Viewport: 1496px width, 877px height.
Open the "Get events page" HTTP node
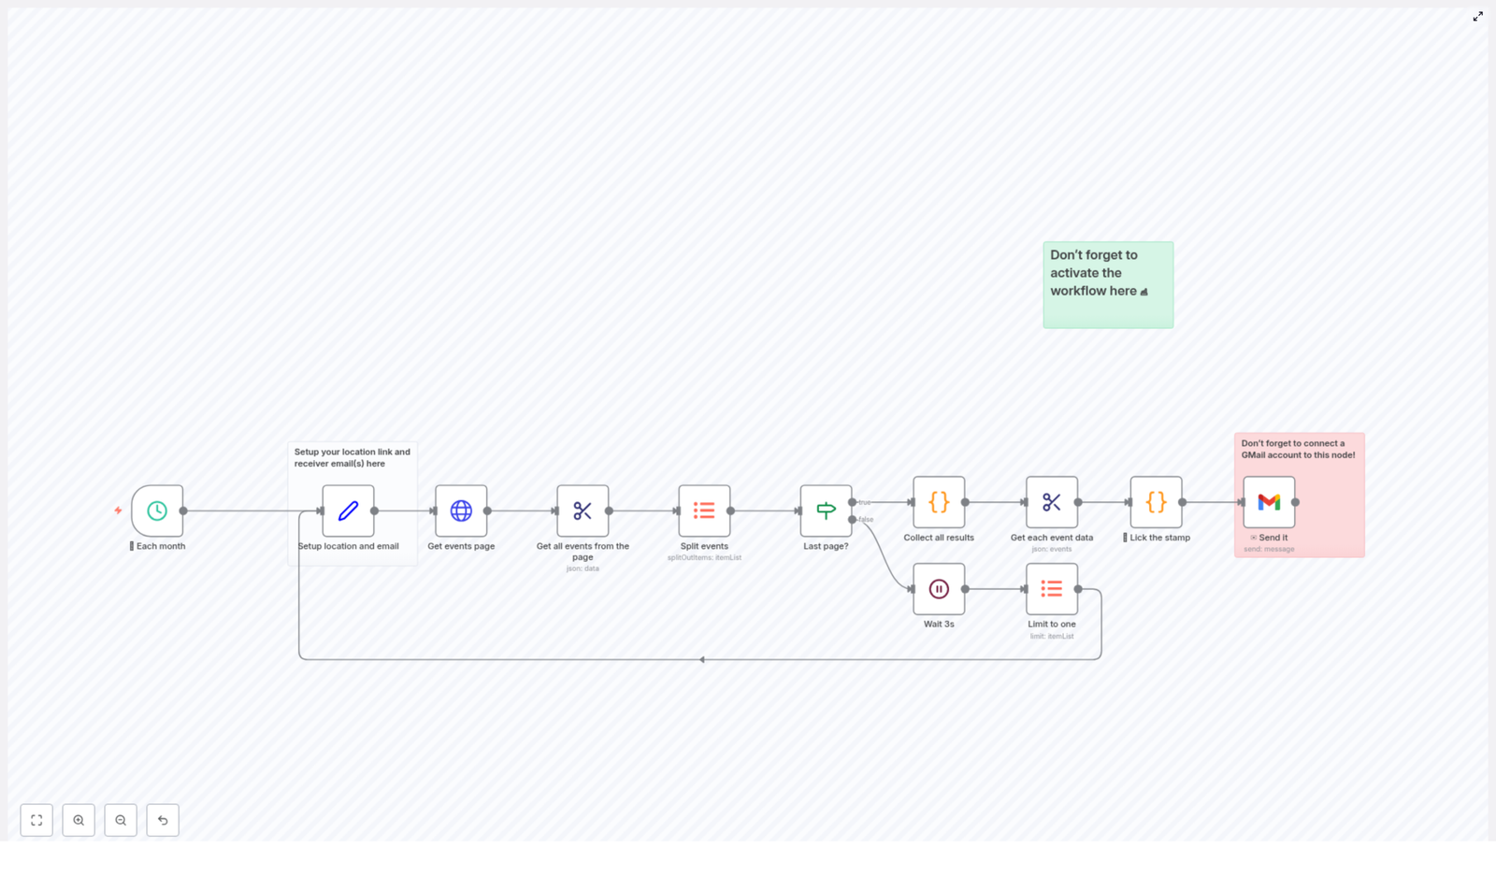tap(460, 510)
